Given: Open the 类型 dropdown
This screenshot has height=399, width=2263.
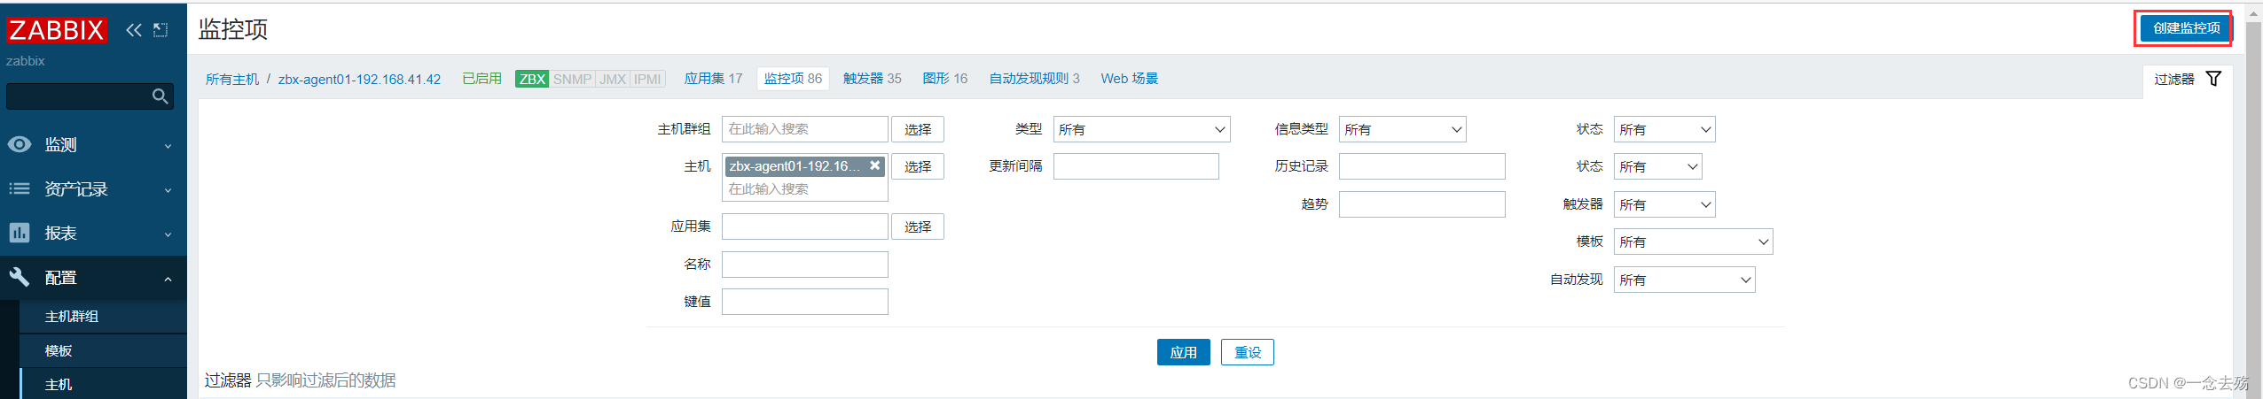Looking at the screenshot, I should 1141,129.
